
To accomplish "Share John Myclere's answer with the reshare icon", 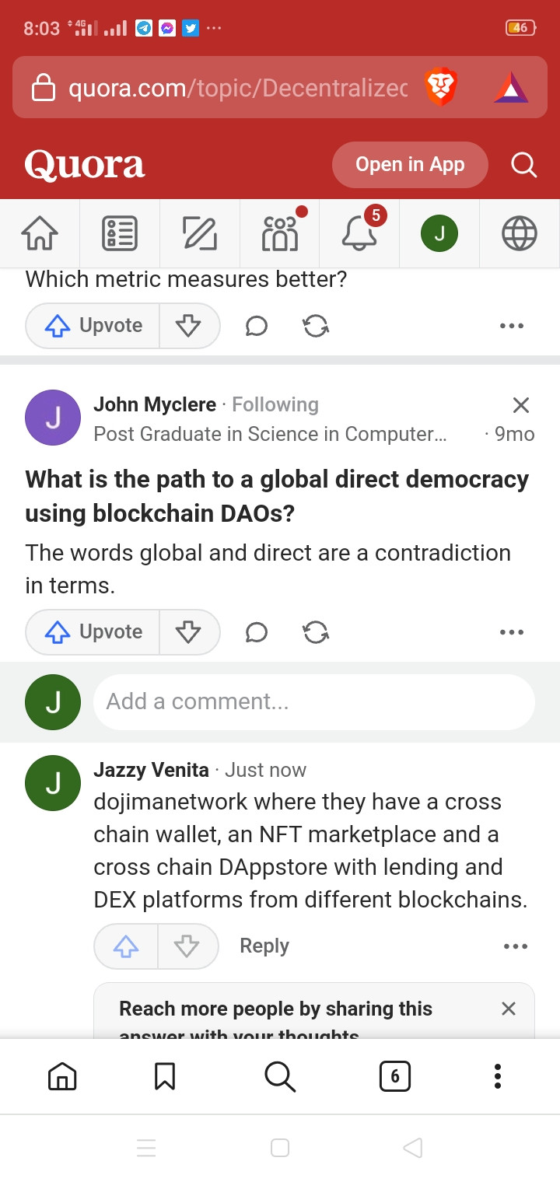I will (316, 632).
